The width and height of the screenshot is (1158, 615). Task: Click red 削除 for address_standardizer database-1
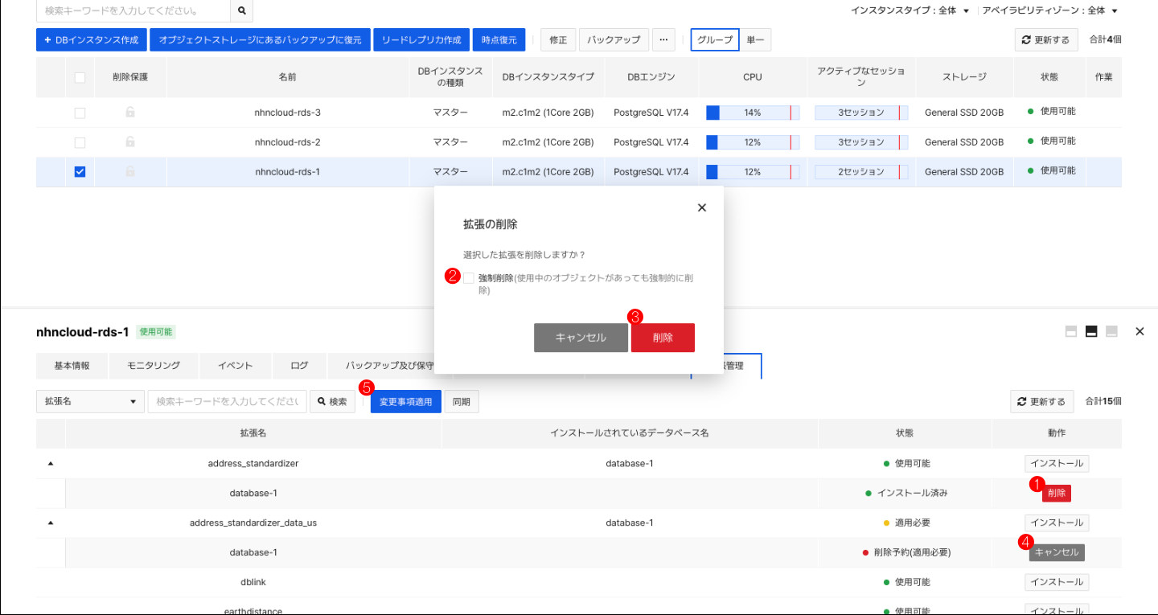coord(1057,493)
